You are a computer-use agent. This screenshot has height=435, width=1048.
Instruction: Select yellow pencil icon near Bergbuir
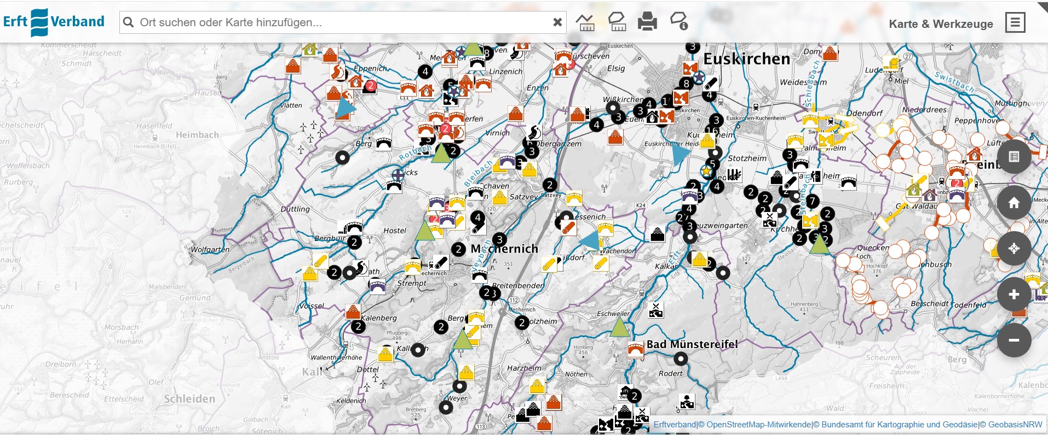click(x=320, y=261)
